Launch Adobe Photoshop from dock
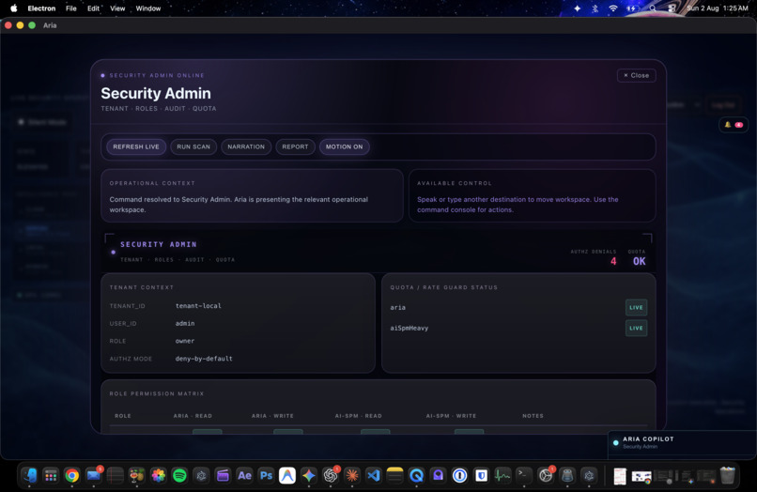757x492 pixels. point(266,476)
